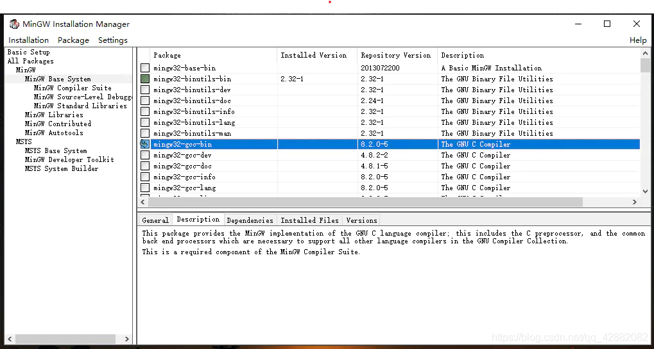The width and height of the screenshot is (654, 349).
Task: Mark checkbox for mingw32-gcc-info
Action: (x=145, y=177)
